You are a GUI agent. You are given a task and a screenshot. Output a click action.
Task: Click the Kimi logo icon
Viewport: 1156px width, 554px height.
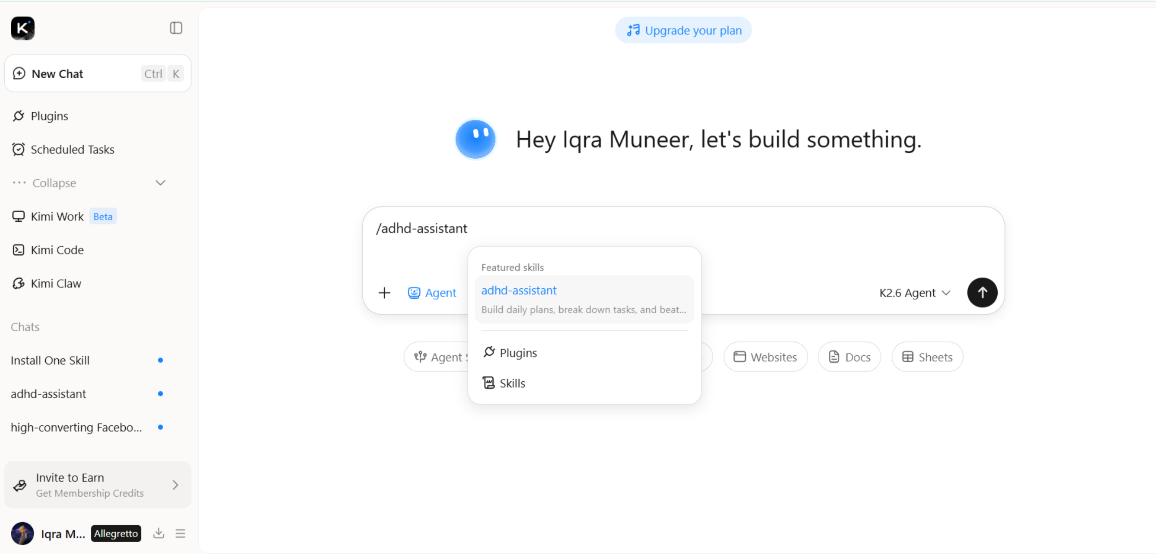23,28
